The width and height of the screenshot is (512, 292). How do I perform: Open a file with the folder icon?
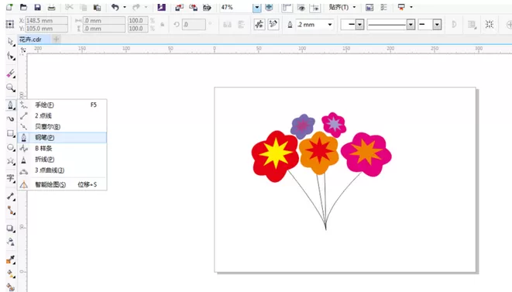23,7
